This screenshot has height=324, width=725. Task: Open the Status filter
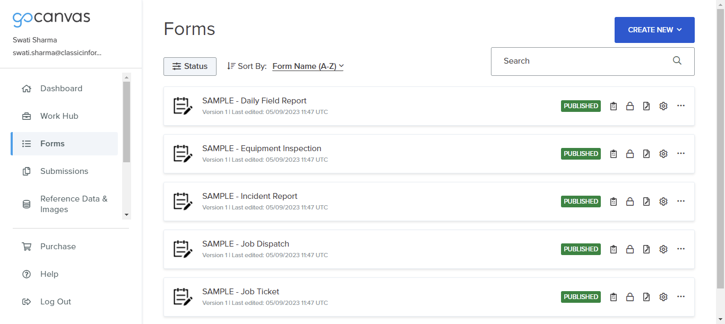point(189,66)
